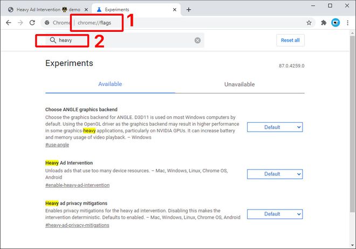The image size is (356, 249).
Task: Click the scrollbar up arrow
Action: pyautogui.click(x=352, y=33)
